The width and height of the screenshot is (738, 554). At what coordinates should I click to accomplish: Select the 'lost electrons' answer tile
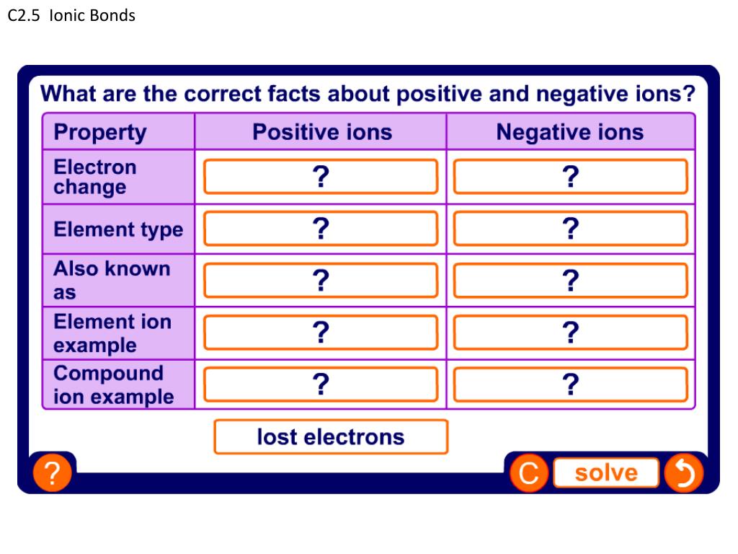[x=331, y=437]
